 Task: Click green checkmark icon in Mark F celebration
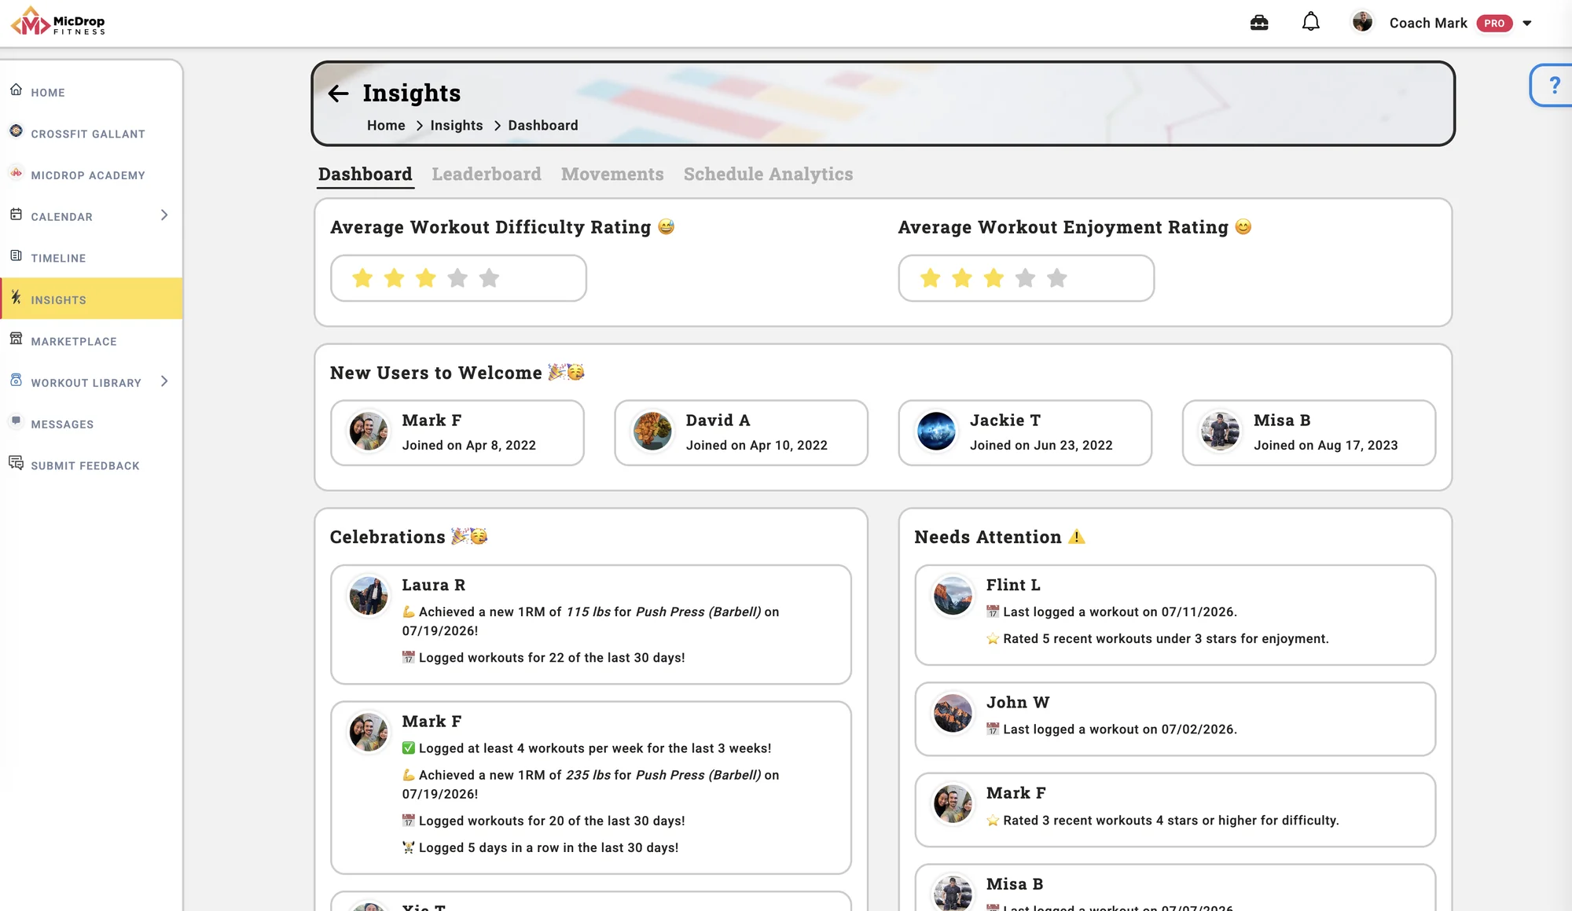pos(408,748)
